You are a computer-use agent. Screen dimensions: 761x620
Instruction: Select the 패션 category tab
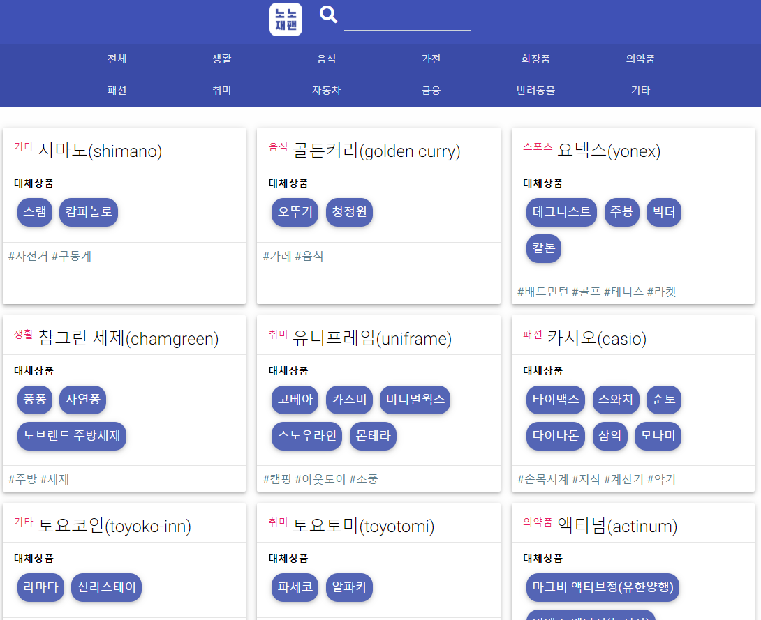point(117,90)
